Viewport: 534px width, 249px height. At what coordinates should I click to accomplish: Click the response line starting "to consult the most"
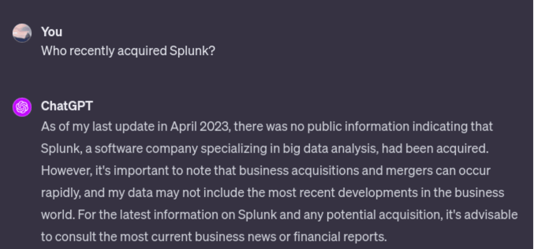pos(214,237)
